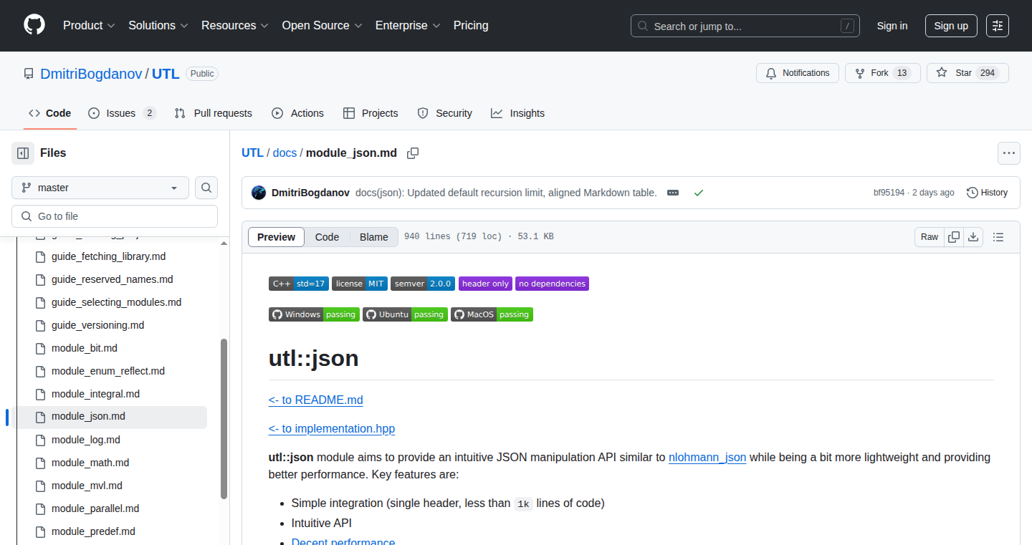
Task: Open module_math.md in the file tree
Action: point(90,463)
